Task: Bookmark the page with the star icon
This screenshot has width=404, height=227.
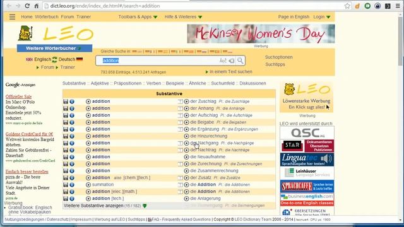Action: tap(347, 6)
